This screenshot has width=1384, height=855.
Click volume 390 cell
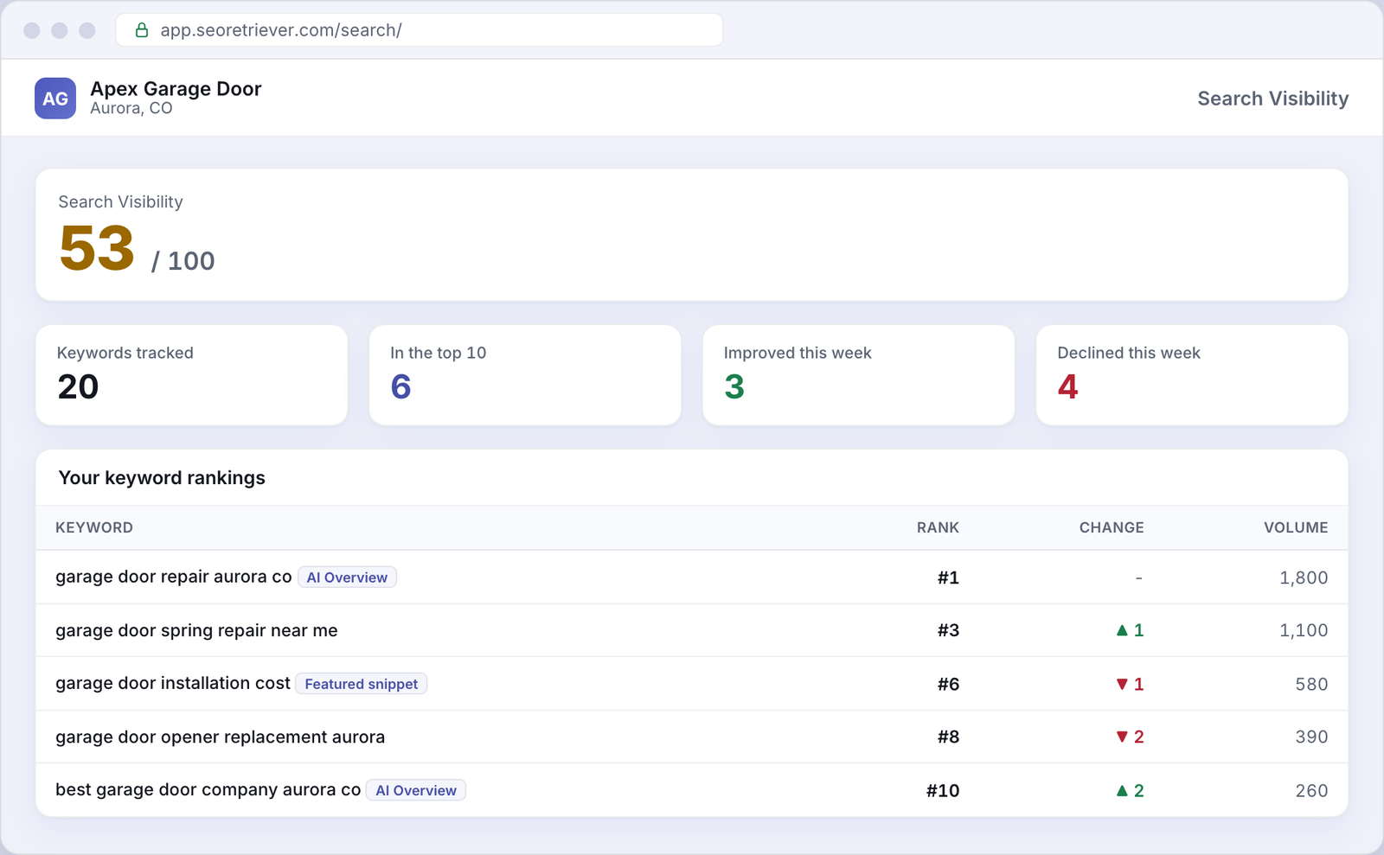click(1311, 737)
